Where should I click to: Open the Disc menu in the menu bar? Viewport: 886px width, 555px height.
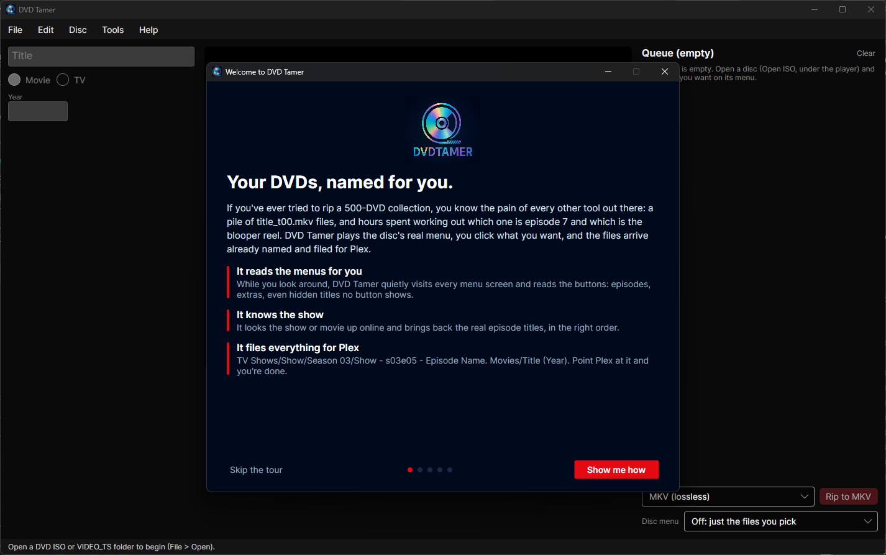coord(78,30)
